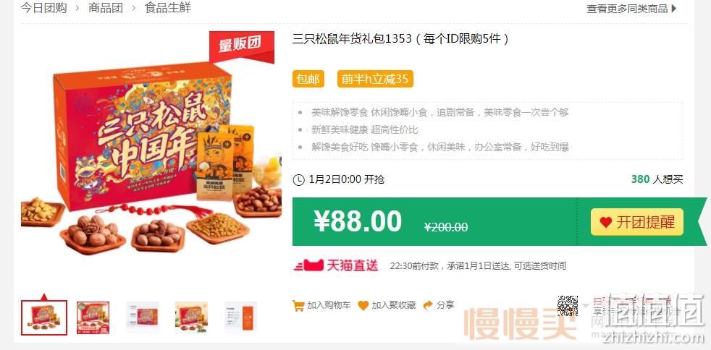Select the second product thumbnail
The height and width of the screenshot is (350, 711).
pos(93,317)
